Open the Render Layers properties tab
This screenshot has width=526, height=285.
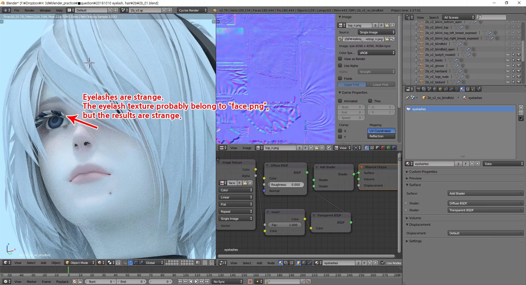pos(424,89)
